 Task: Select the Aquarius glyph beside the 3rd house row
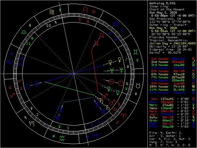tap(194, 65)
